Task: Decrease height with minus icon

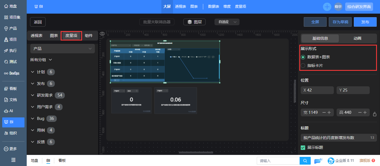Action: click(360, 112)
